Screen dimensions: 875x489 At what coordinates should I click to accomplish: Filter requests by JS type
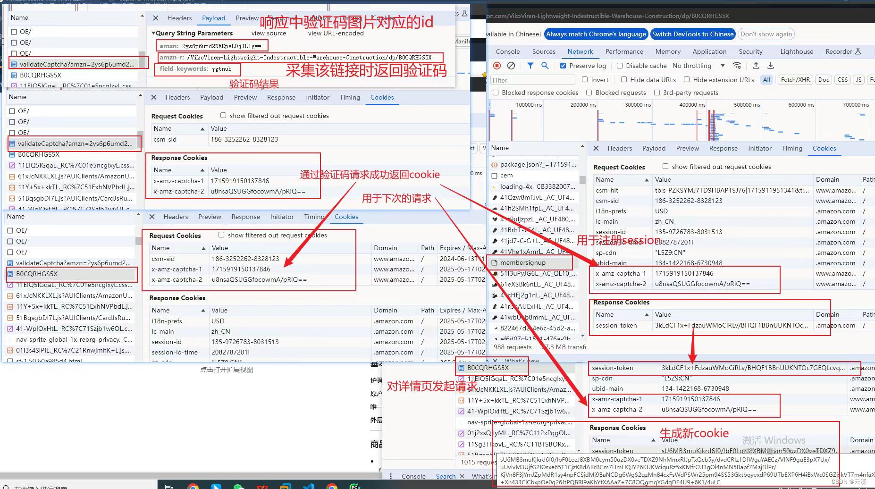coord(858,80)
